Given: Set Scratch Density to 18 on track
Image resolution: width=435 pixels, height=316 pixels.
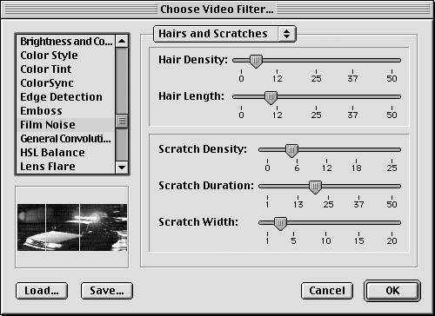Looking at the screenshot, I should coord(356,150).
